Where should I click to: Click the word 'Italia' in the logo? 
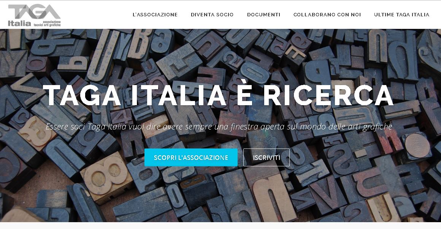click(x=19, y=23)
